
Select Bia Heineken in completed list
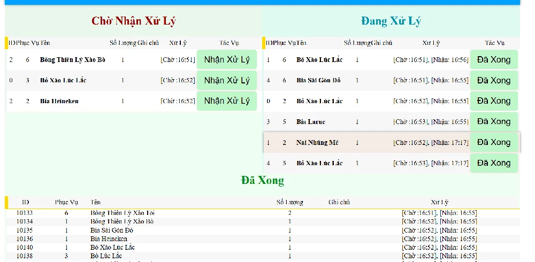(x=109, y=239)
